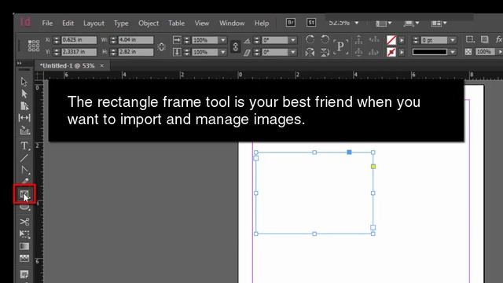The image size is (503, 283).
Task: Click the Y position input field
Action: [x=79, y=52]
